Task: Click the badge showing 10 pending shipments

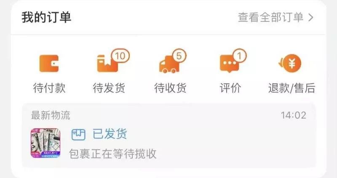Action: [x=120, y=56]
